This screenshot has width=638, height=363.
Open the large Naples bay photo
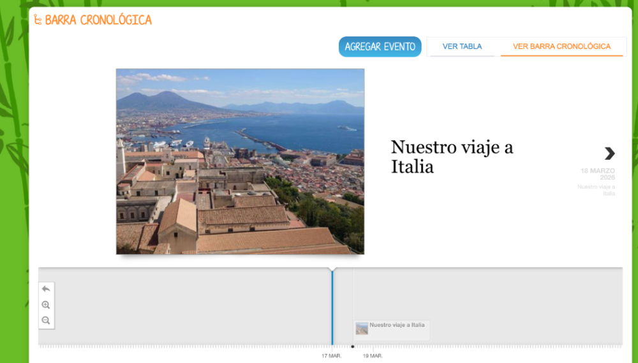[x=240, y=162]
